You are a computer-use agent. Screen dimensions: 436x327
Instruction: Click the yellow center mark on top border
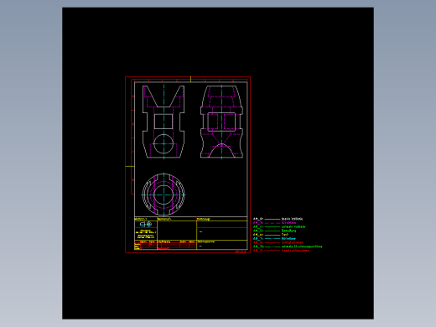(190, 79)
